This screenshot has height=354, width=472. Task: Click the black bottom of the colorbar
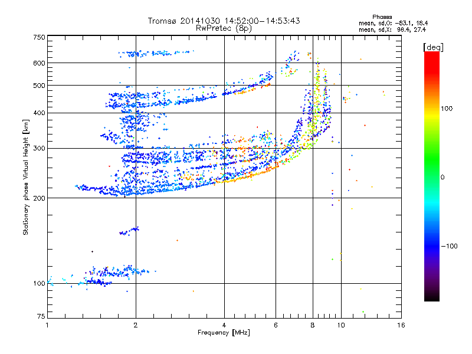[432, 297]
